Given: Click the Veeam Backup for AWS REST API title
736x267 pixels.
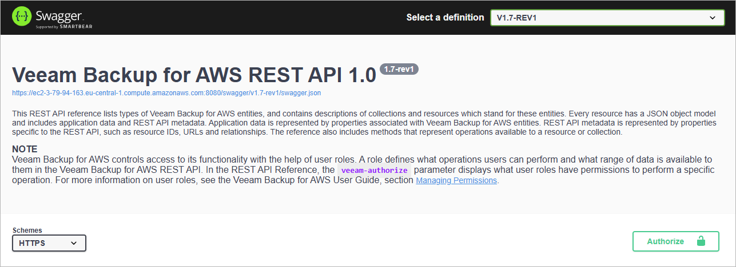Looking at the screenshot, I should pos(194,75).
